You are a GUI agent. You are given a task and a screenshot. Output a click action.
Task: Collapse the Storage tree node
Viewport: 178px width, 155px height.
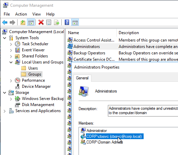4,93
